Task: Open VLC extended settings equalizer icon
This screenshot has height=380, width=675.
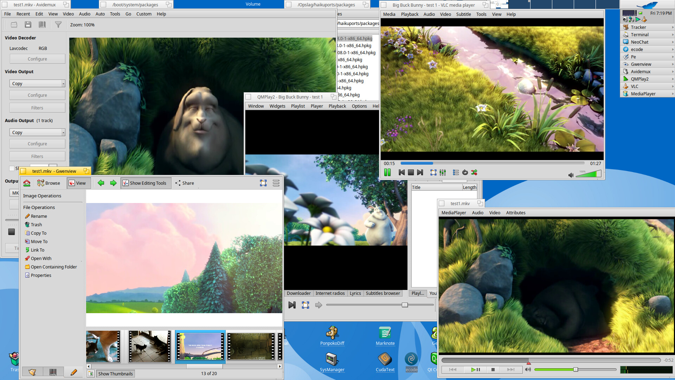Action: click(443, 172)
